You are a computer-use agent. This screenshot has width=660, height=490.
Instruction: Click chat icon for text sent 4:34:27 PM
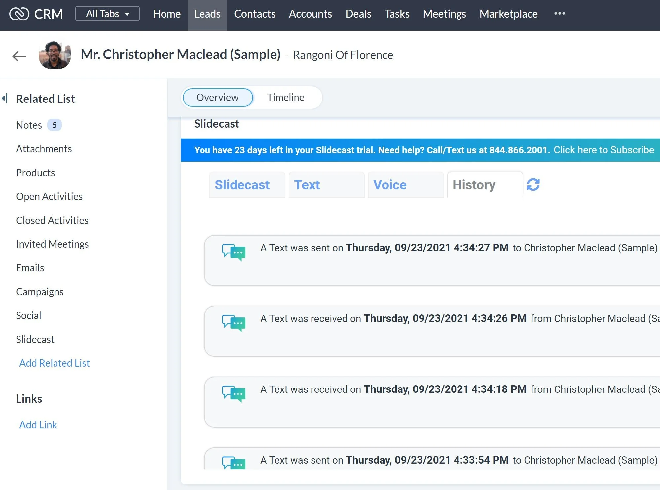coord(234,252)
